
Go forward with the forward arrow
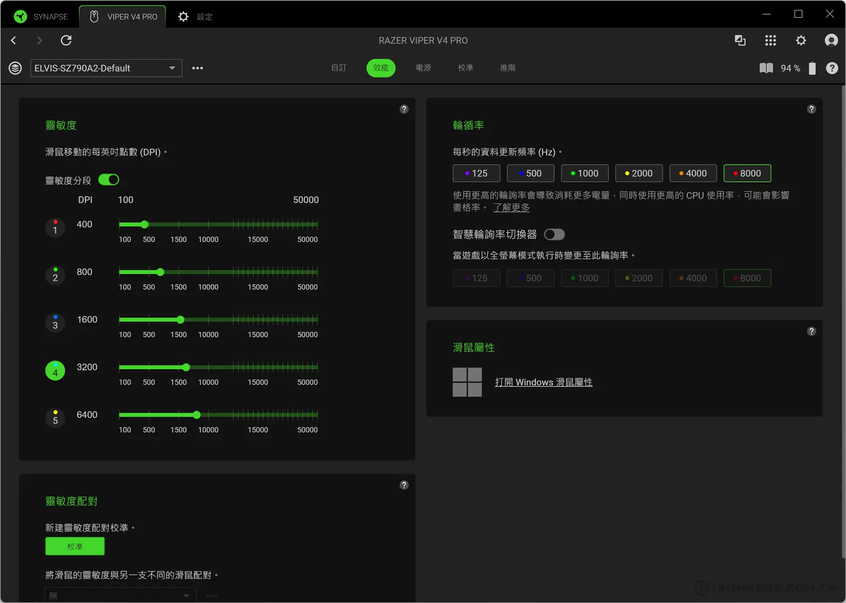point(39,40)
